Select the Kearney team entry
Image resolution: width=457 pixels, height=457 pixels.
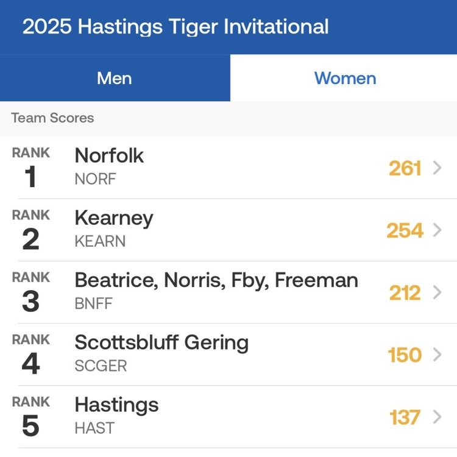coord(114,218)
